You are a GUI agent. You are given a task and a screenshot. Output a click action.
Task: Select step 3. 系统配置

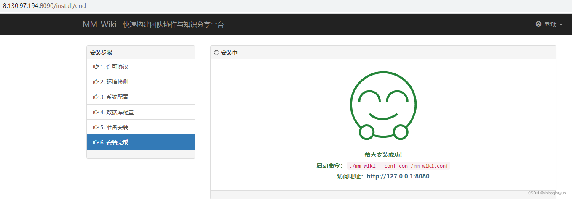click(x=141, y=97)
